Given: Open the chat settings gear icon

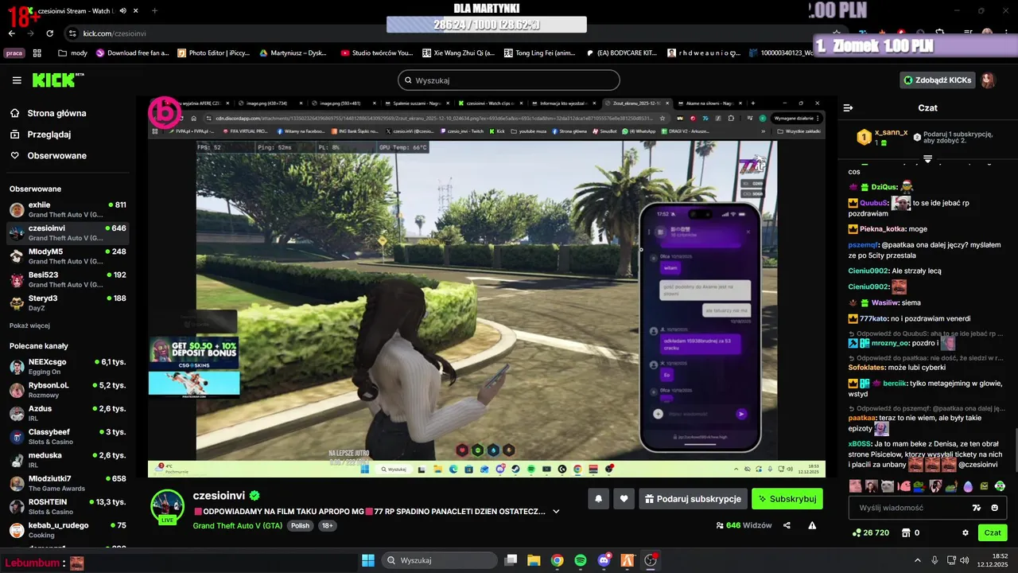Looking at the screenshot, I should [966, 532].
